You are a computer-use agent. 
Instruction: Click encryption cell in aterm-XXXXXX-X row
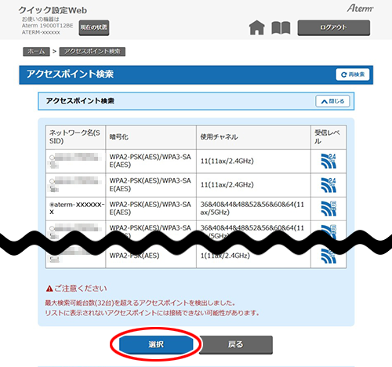pos(151,209)
